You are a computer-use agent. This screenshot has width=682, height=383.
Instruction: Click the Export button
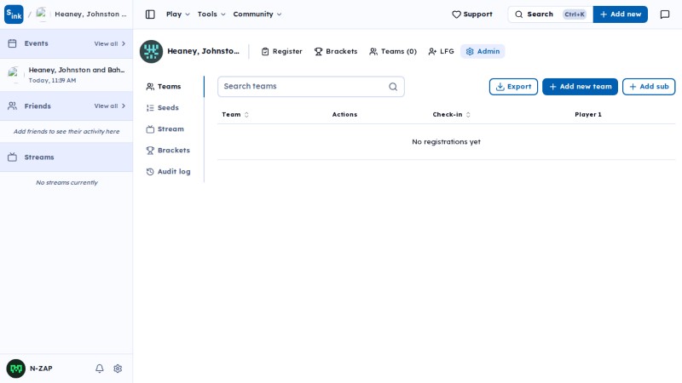pos(513,87)
